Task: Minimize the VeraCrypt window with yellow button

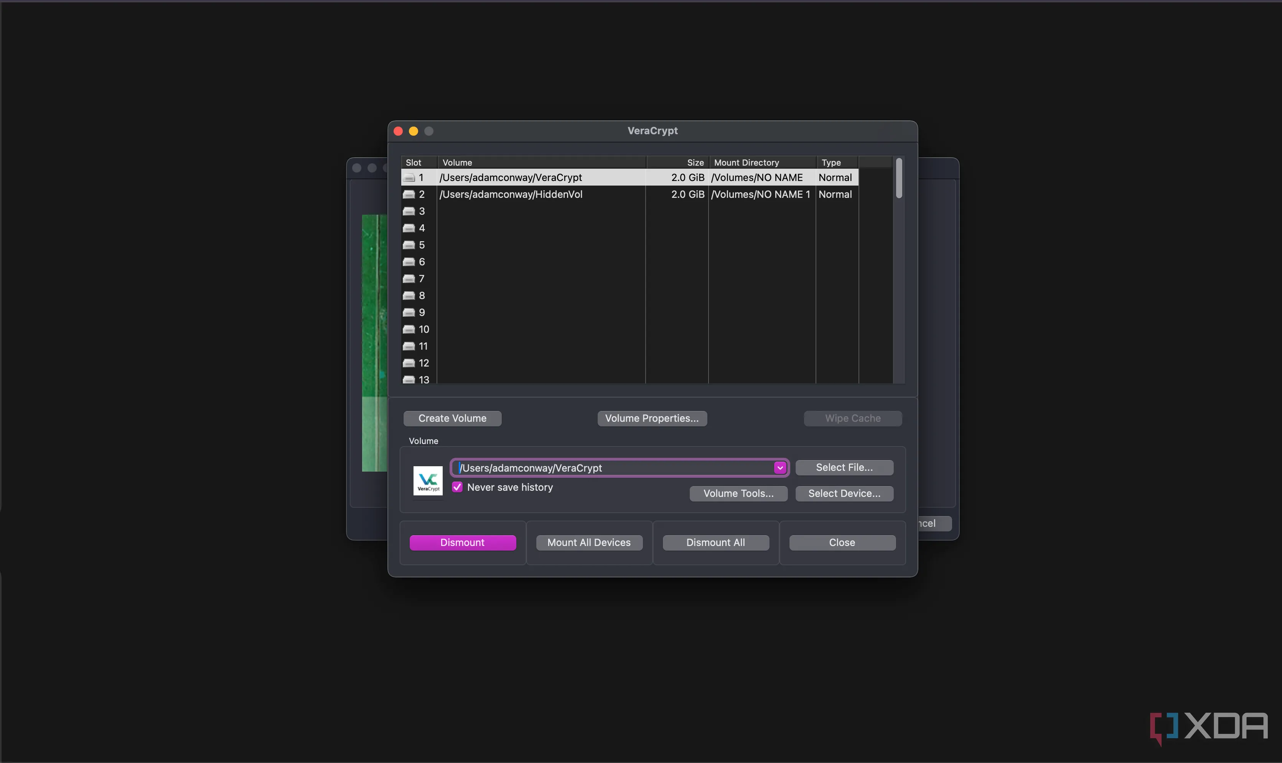Action: click(414, 132)
